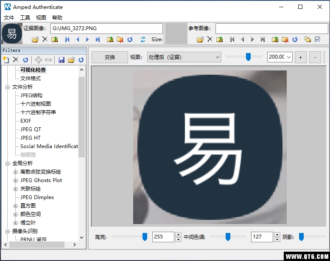330x261 pixels.
Task: Go to previous reference image
Action: coord(243,39)
